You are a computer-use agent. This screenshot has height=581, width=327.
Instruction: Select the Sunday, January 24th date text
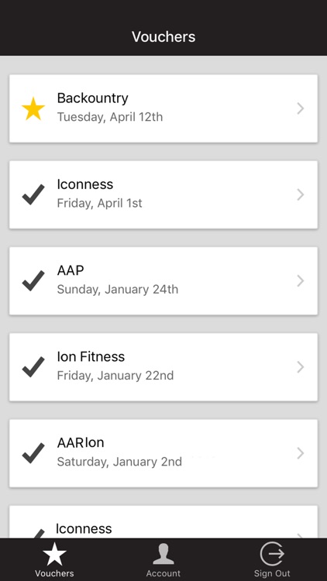tap(118, 290)
